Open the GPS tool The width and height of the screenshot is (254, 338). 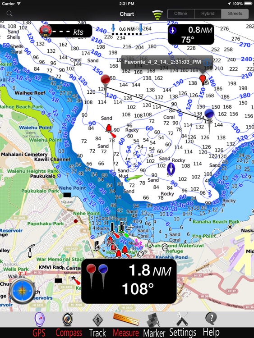pos(40,319)
